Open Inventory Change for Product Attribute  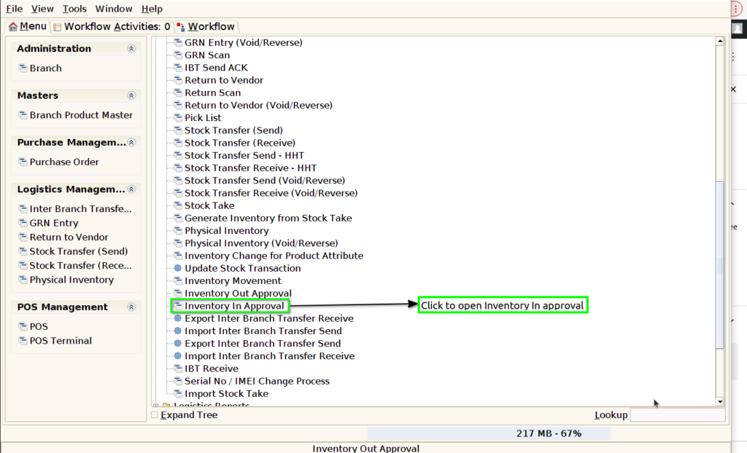274,256
